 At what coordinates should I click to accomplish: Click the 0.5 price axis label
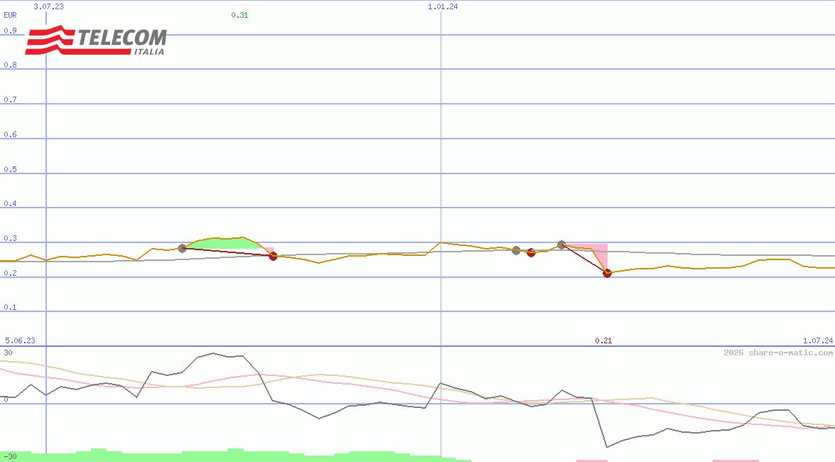point(10,169)
